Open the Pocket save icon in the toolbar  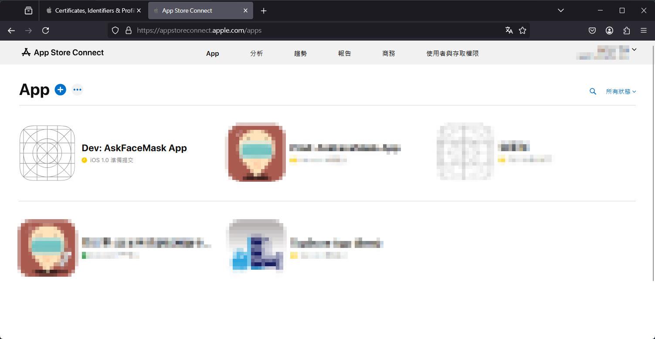592,31
